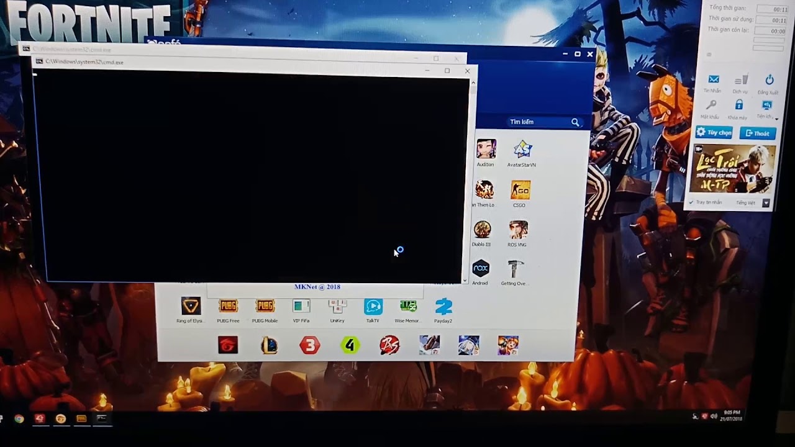
Task: Click the Tổng thời gian value box
Action: (x=772, y=9)
